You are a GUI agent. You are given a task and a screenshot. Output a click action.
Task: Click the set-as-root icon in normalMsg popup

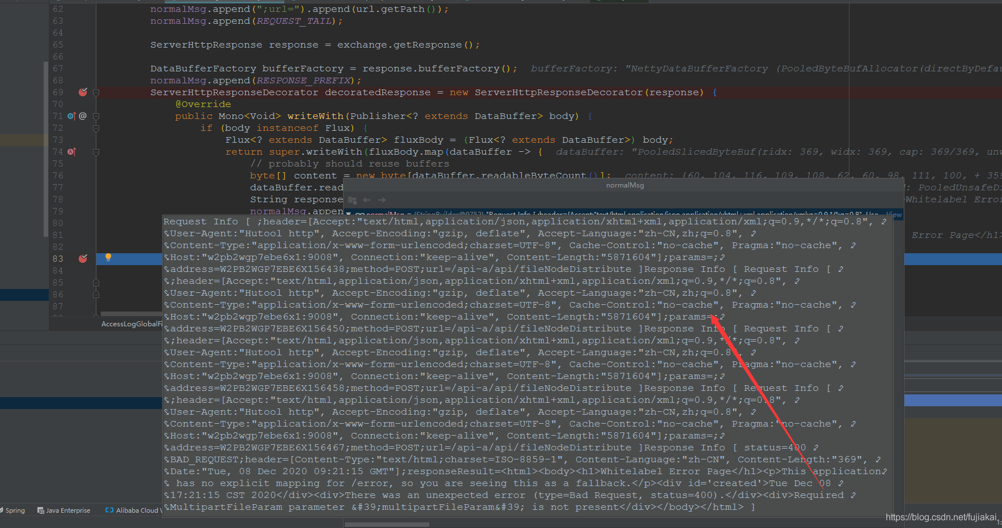coord(352,200)
